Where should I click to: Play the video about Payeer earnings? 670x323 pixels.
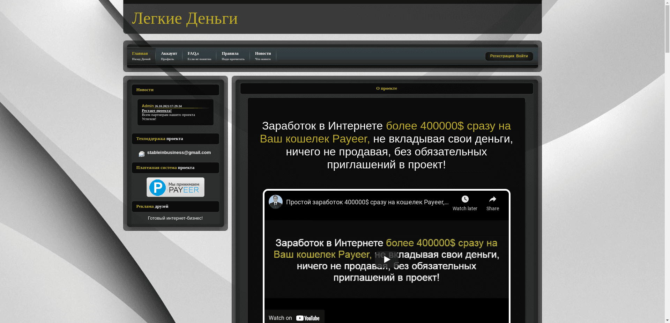[x=386, y=259]
